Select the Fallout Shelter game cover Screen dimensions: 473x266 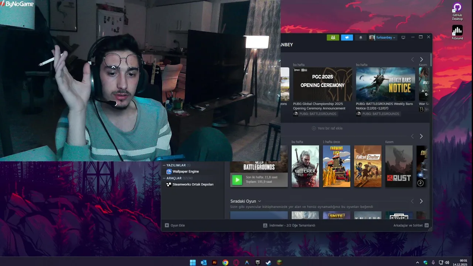[368, 166]
